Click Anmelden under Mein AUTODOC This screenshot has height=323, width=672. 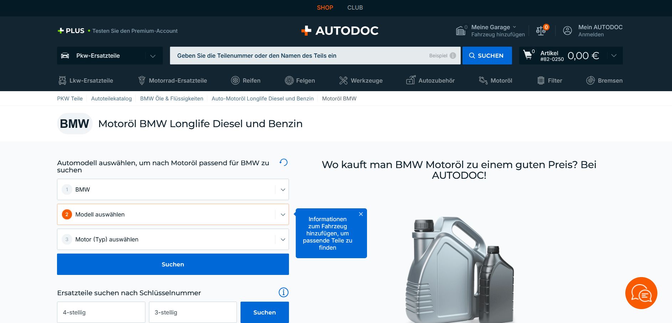click(x=591, y=35)
